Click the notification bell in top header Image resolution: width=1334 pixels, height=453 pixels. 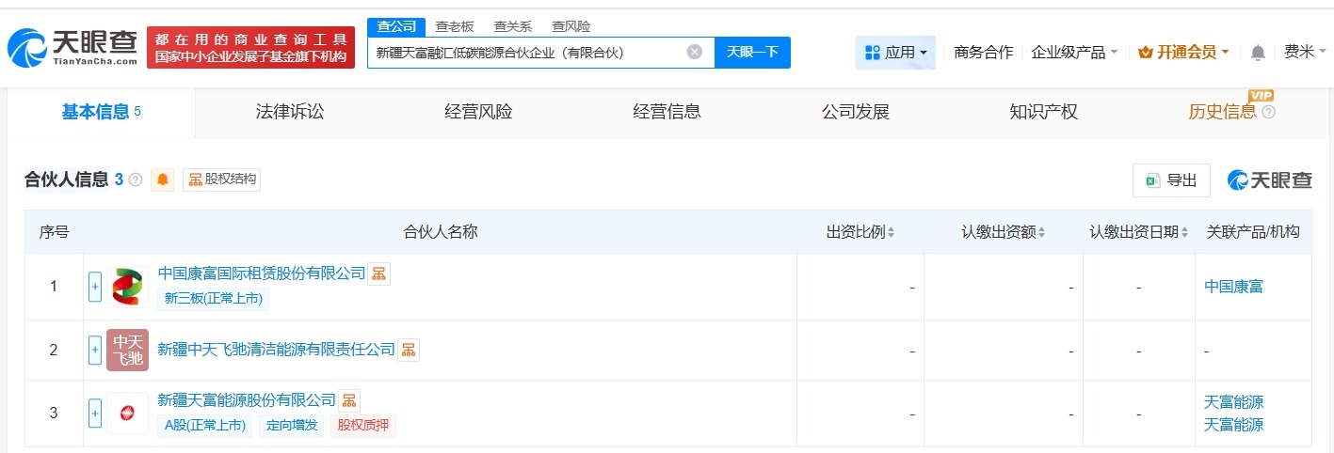pos(1258,53)
